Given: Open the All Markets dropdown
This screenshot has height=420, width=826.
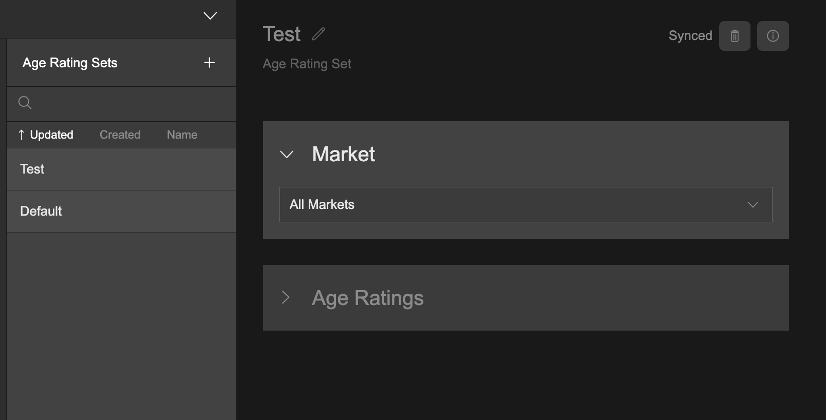Looking at the screenshot, I should (525, 204).
